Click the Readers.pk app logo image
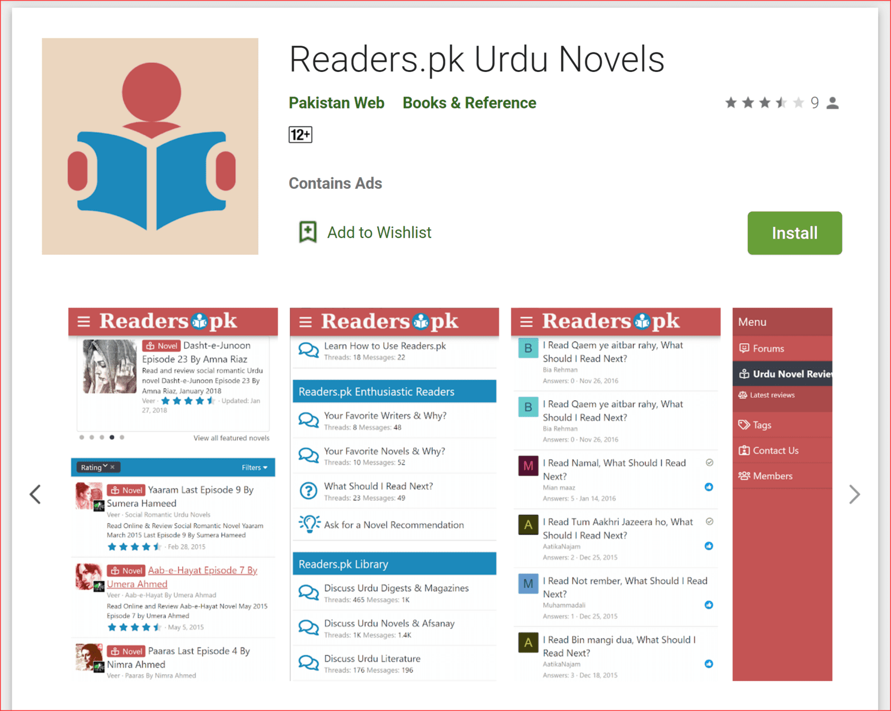 [x=150, y=147]
